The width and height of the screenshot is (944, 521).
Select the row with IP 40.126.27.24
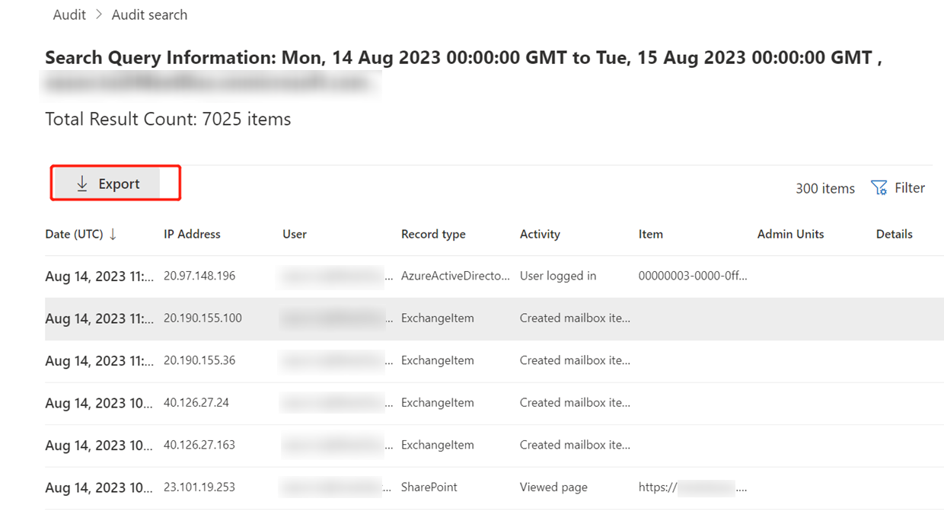[472, 402]
